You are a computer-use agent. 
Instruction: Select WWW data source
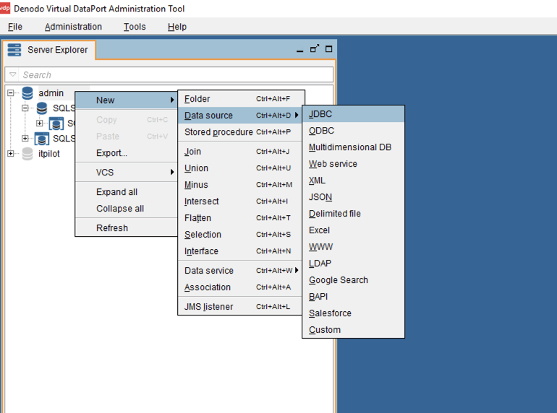click(354, 247)
